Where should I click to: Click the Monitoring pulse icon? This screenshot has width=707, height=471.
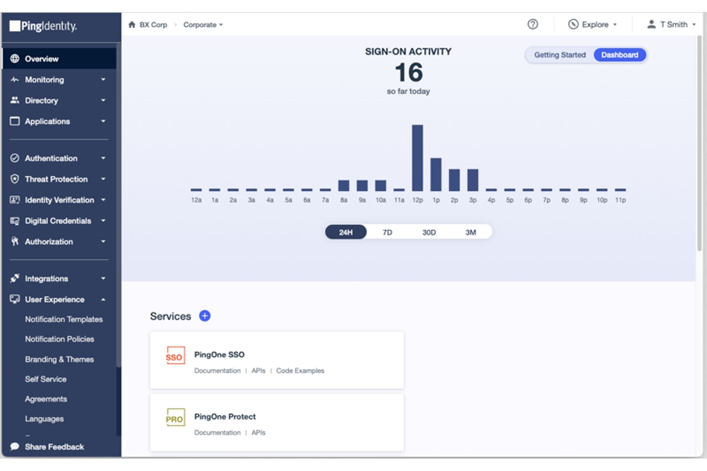15,80
